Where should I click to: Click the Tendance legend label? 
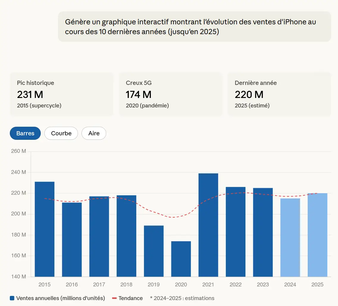pyautogui.click(x=131, y=298)
